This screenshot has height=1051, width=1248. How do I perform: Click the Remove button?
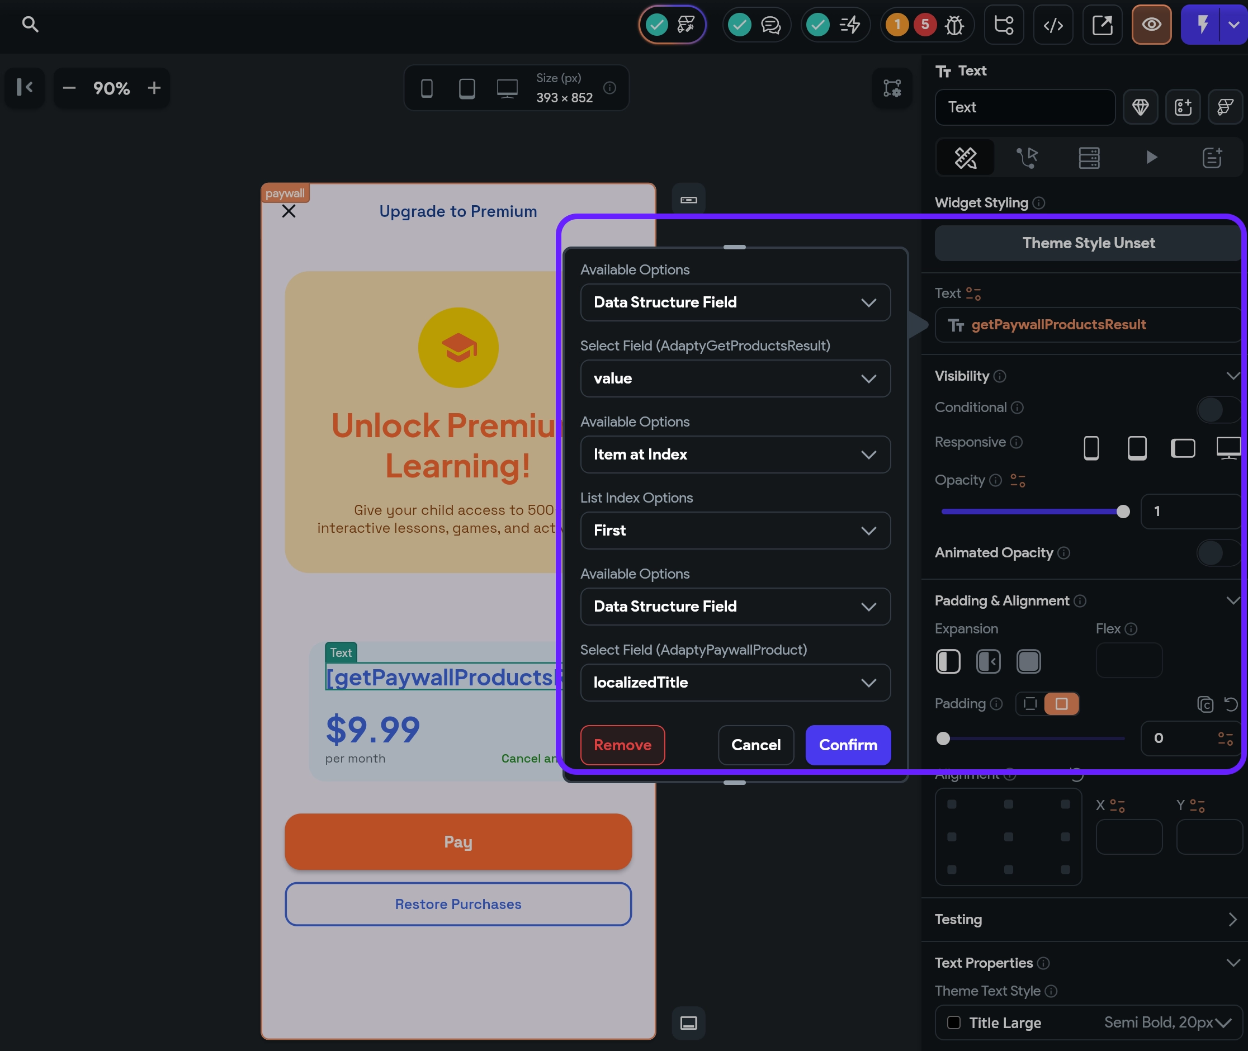[622, 745]
